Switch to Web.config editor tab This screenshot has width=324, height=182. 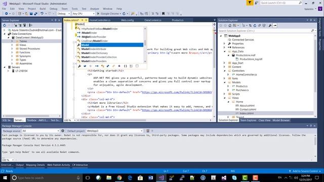127,20
